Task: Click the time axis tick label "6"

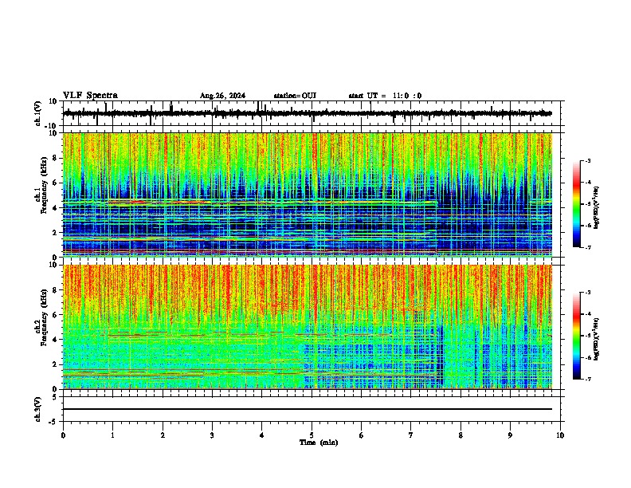Action: pyautogui.click(x=362, y=435)
